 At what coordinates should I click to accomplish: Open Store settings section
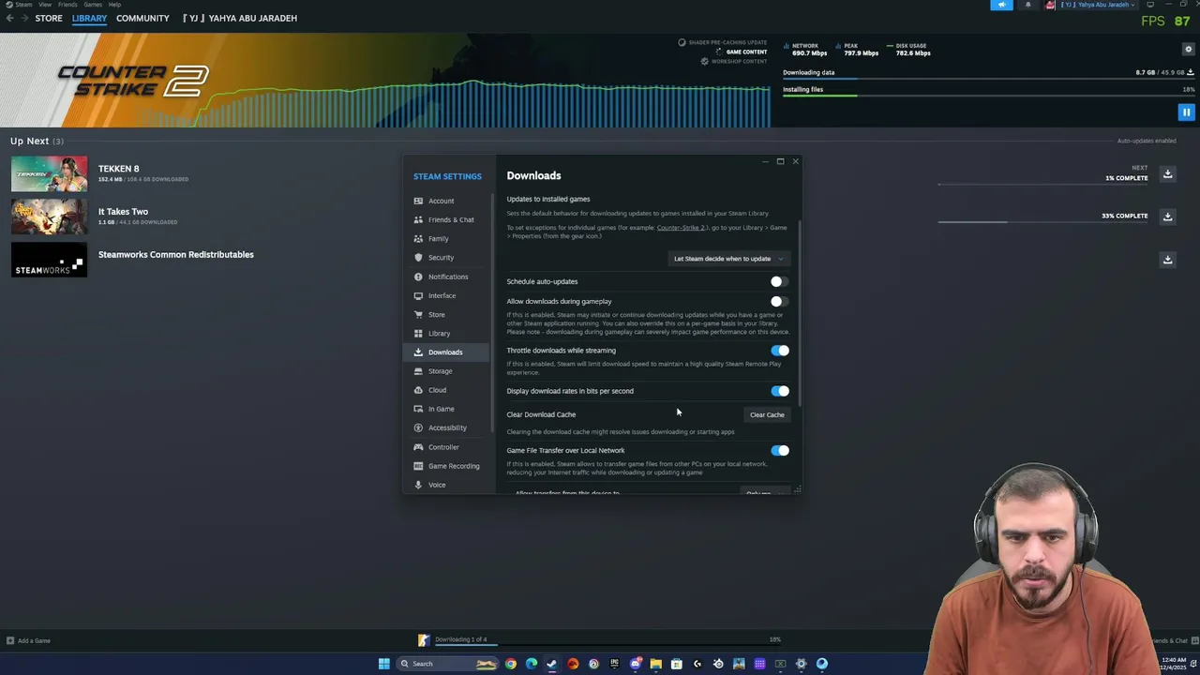tap(445, 314)
